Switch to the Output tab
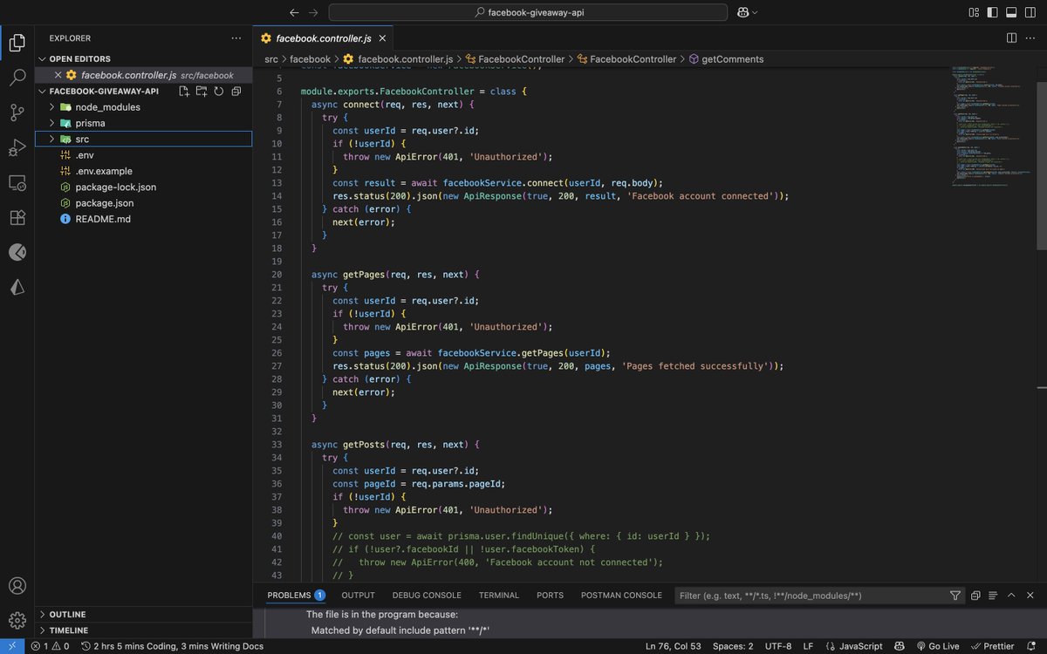Image resolution: width=1047 pixels, height=654 pixels. point(358,595)
